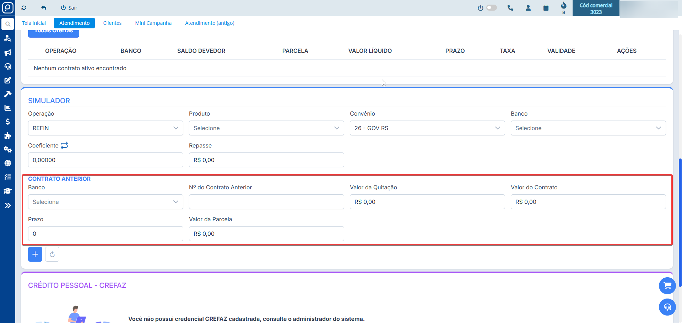
Task: Swap the Coeficiente calculation arrows
Action: [64, 145]
